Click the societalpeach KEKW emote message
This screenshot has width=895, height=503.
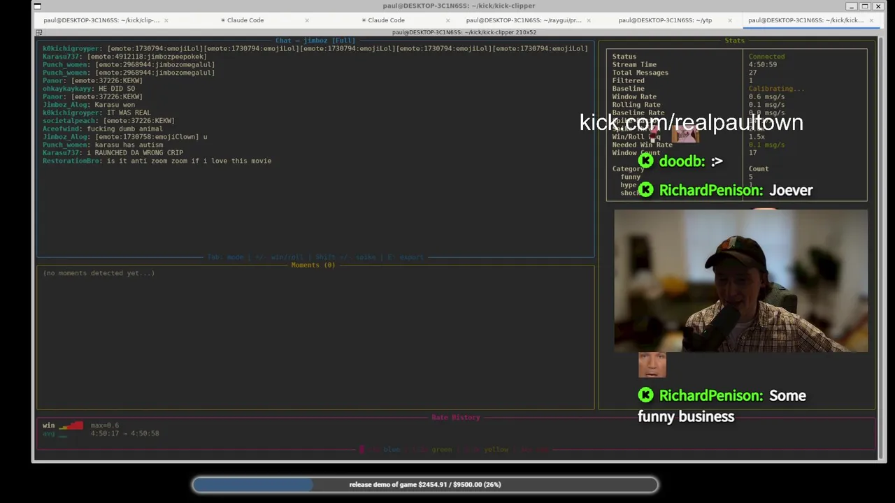coord(108,121)
